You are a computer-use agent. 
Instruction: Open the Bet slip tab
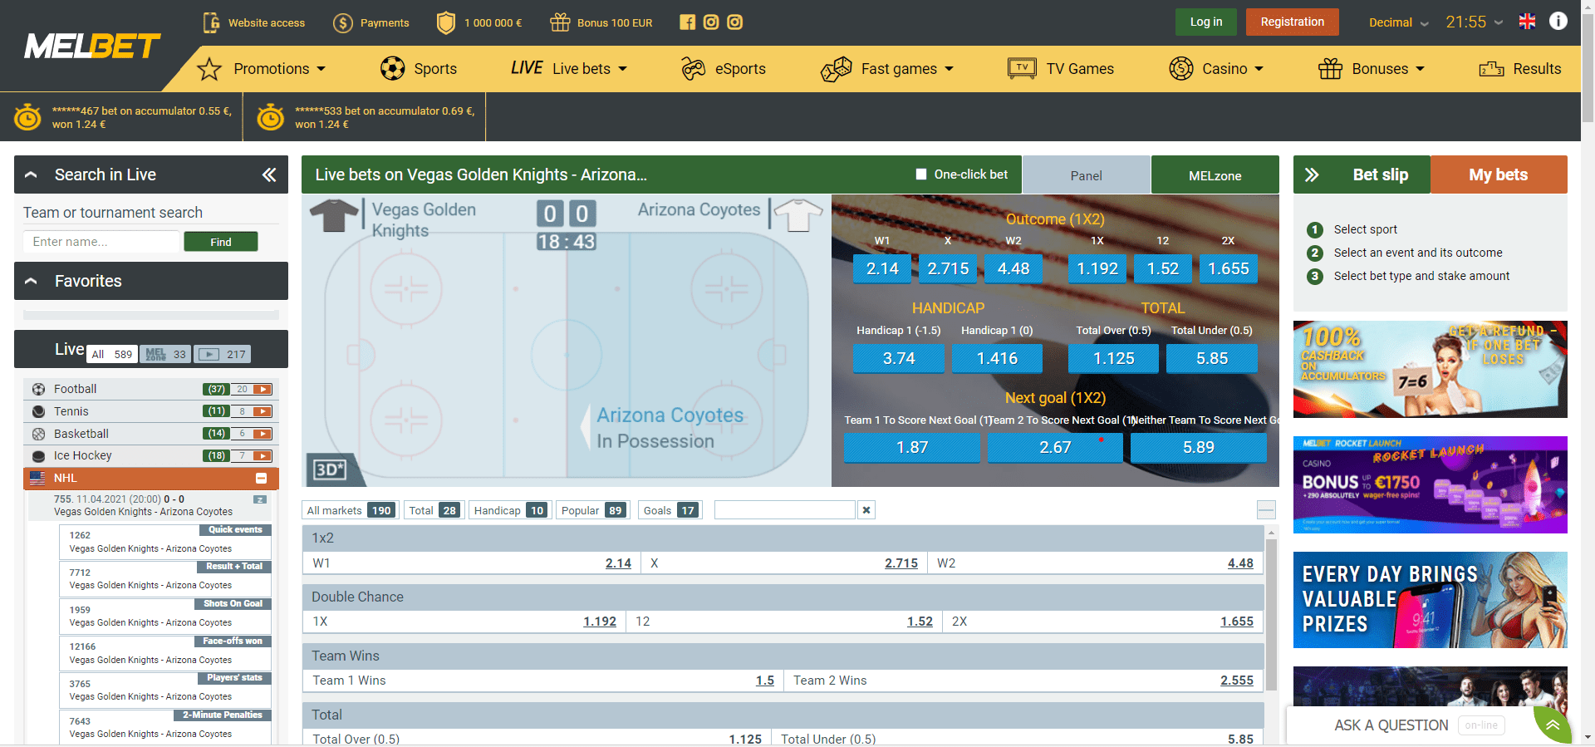(1380, 174)
